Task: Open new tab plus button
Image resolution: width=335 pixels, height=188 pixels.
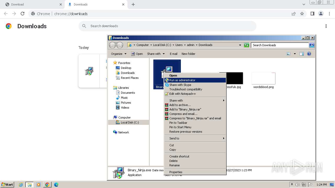Action: 133,4
